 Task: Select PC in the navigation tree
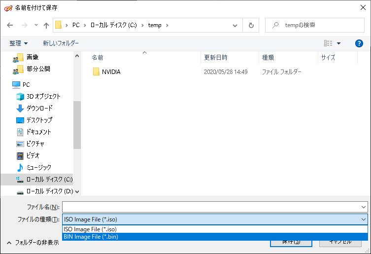click(x=26, y=85)
